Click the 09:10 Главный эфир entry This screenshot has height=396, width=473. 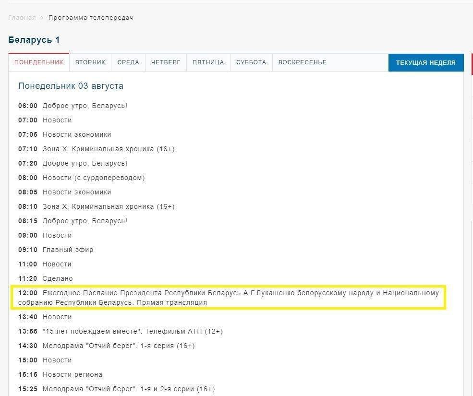pyautogui.click(x=56, y=250)
